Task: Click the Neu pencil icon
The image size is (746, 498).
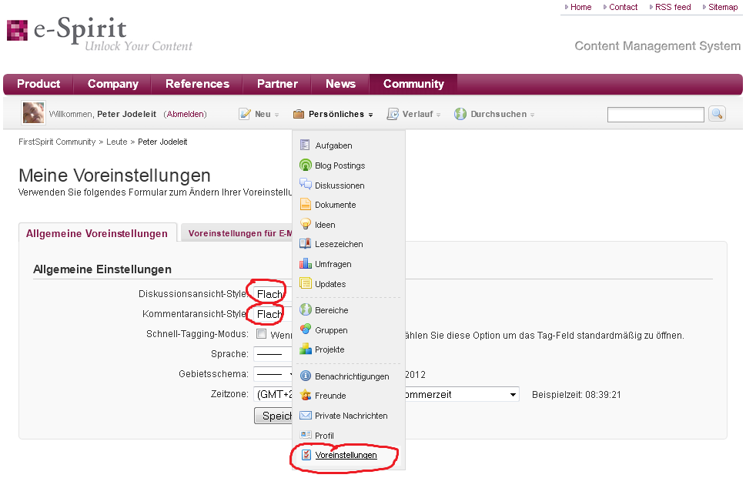Action: click(245, 114)
